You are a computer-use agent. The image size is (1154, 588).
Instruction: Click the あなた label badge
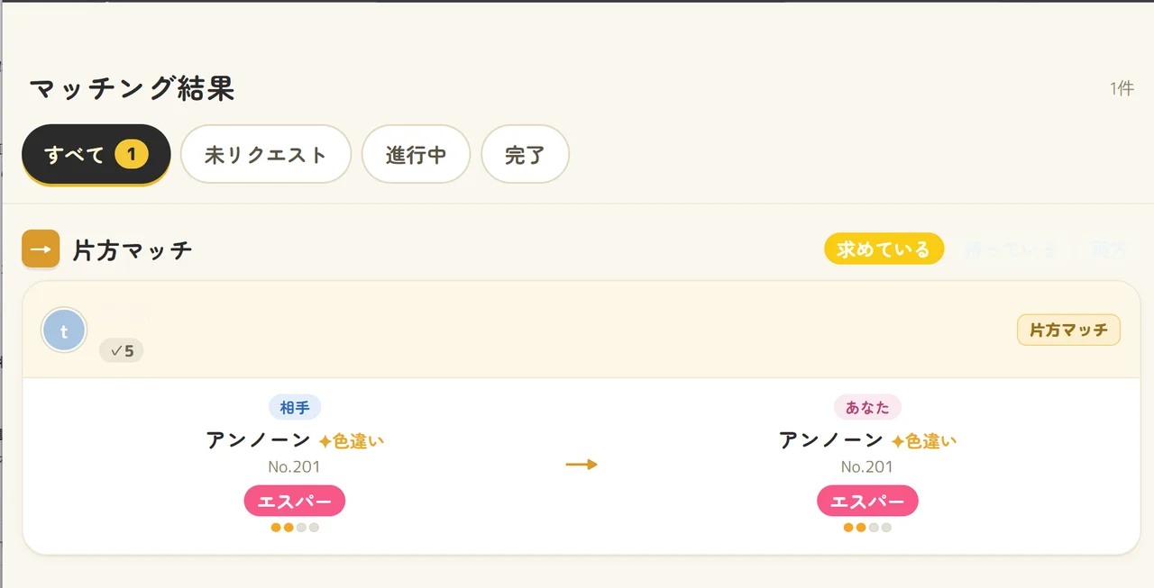[x=867, y=407]
